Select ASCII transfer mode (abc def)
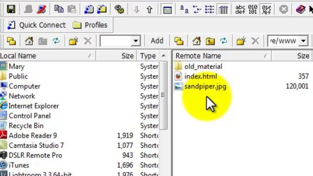Image resolution: width=313 pixels, height=176 pixels. [x=240, y=9]
